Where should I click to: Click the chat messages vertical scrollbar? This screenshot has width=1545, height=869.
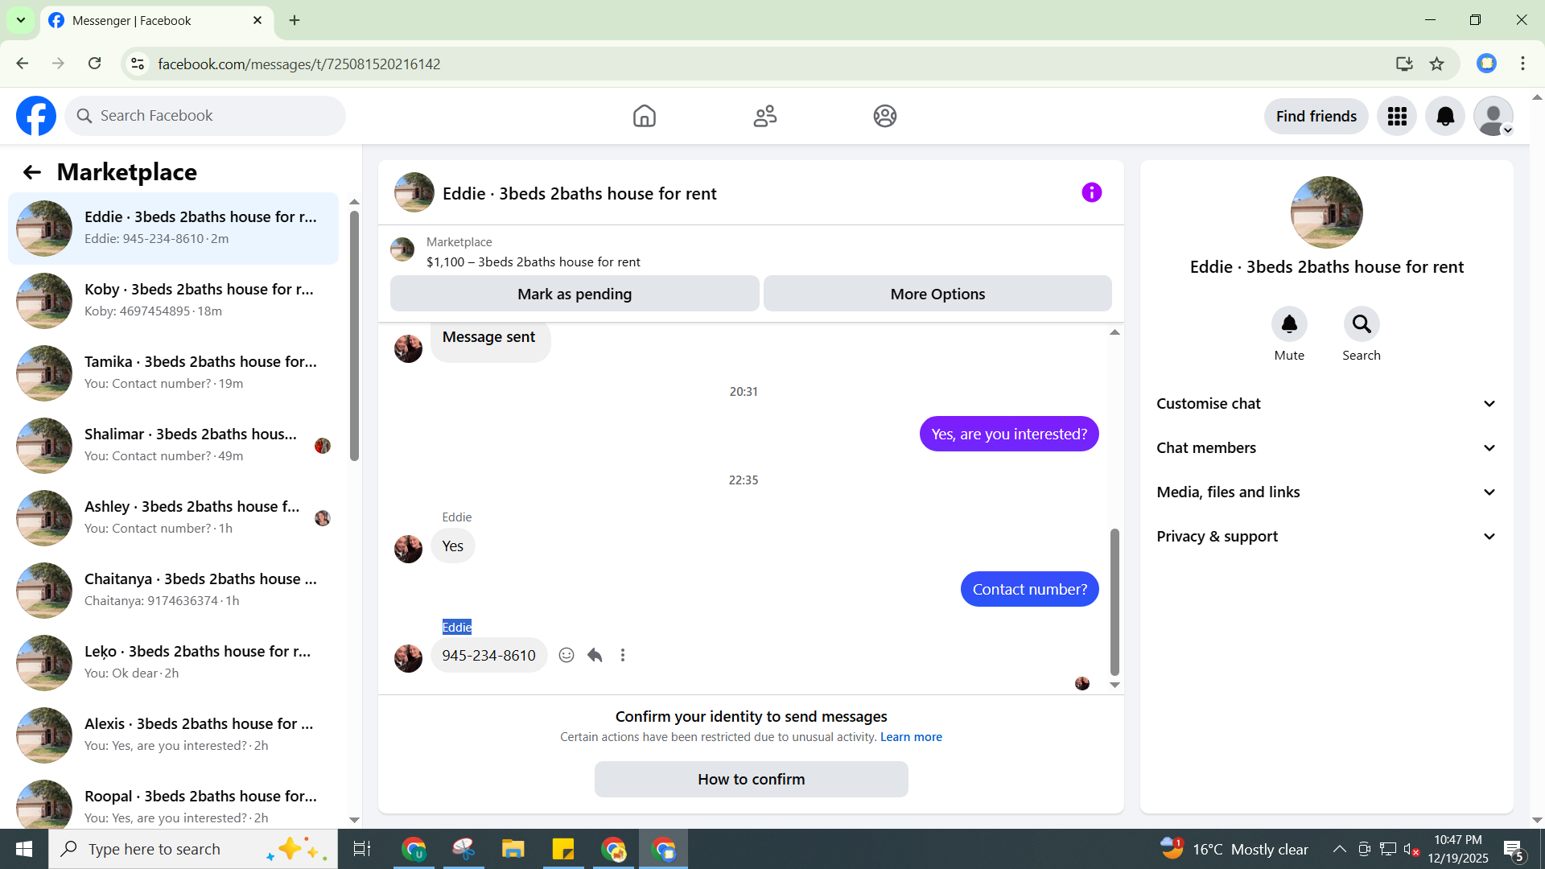tap(1114, 601)
